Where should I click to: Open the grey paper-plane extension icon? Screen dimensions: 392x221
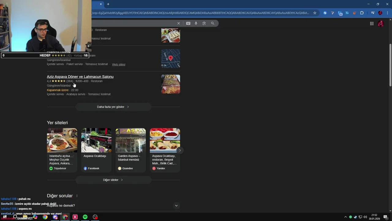click(x=332, y=13)
